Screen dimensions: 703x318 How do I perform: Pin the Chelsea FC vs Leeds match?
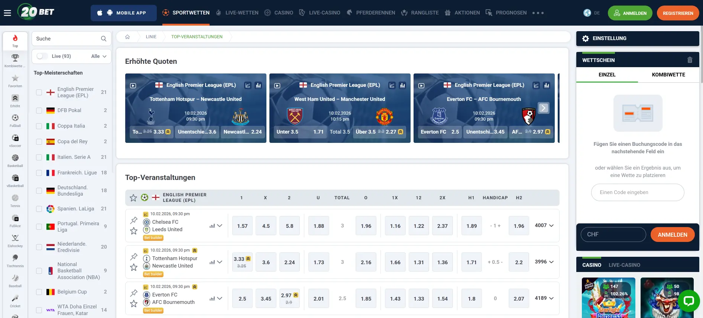click(x=134, y=220)
